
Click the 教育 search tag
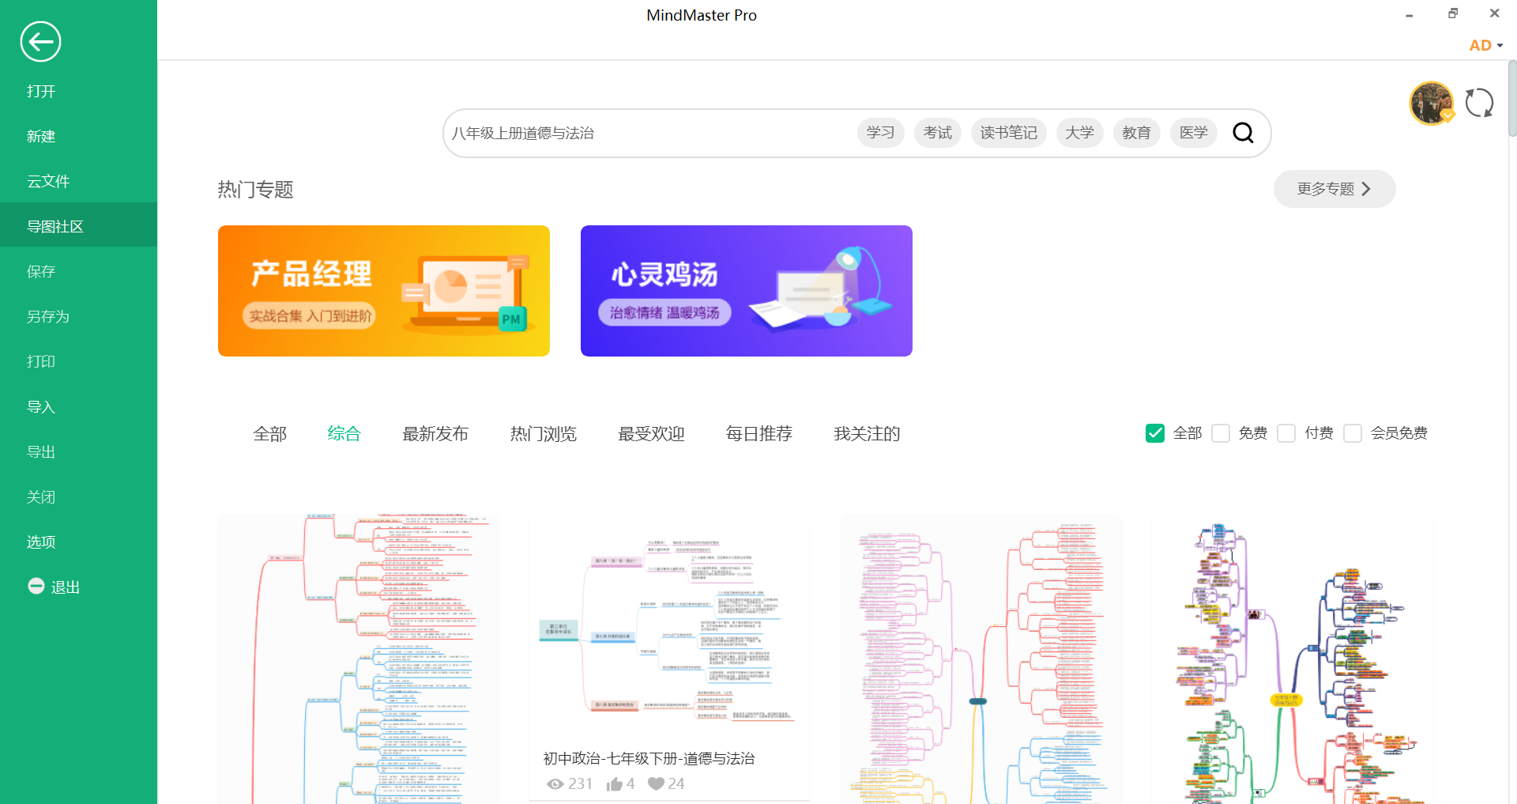pyautogui.click(x=1137, y=133)
